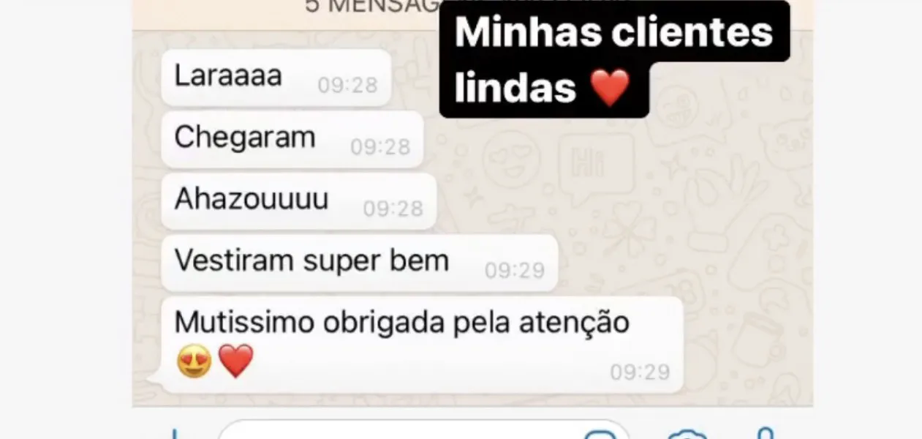
Task: Select the 'Laraaaa' message bubble
Action: coord(276,78)
